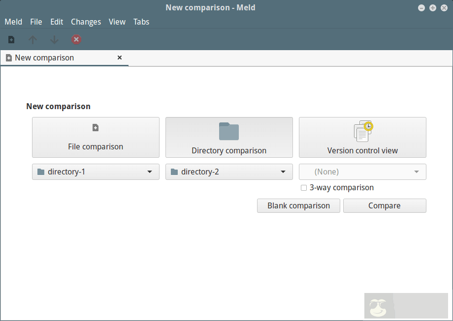
Task: Pick the Version control view icon
Action: click(363, 131)
